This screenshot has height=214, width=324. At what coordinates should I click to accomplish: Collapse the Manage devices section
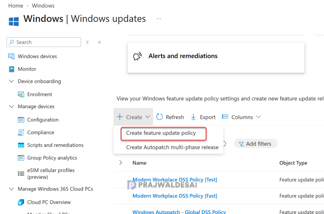click(x=12, y=106)
